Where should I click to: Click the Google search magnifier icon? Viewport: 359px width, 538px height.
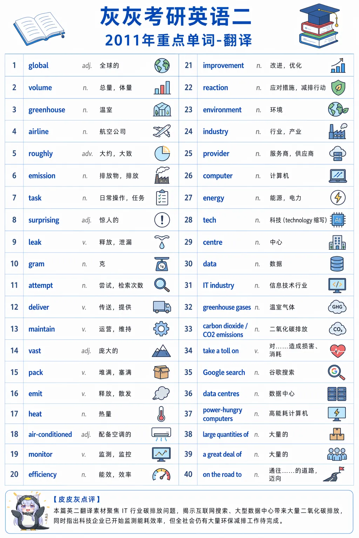pyautogui.click(x=337, y=372)
